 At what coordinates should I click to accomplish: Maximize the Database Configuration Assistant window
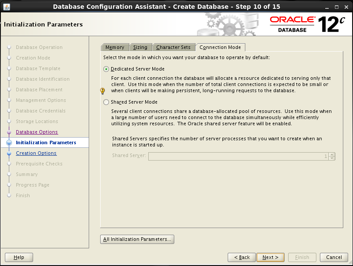coord(337,7)
